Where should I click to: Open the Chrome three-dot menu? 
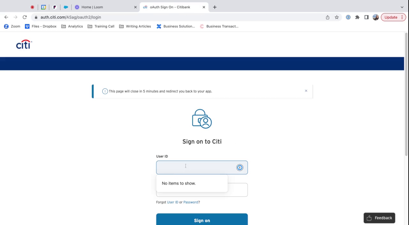click(x=402, y=17)
